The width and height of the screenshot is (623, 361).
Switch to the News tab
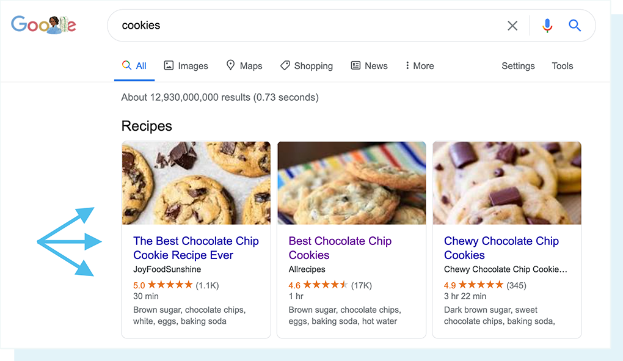pos(375,65)
